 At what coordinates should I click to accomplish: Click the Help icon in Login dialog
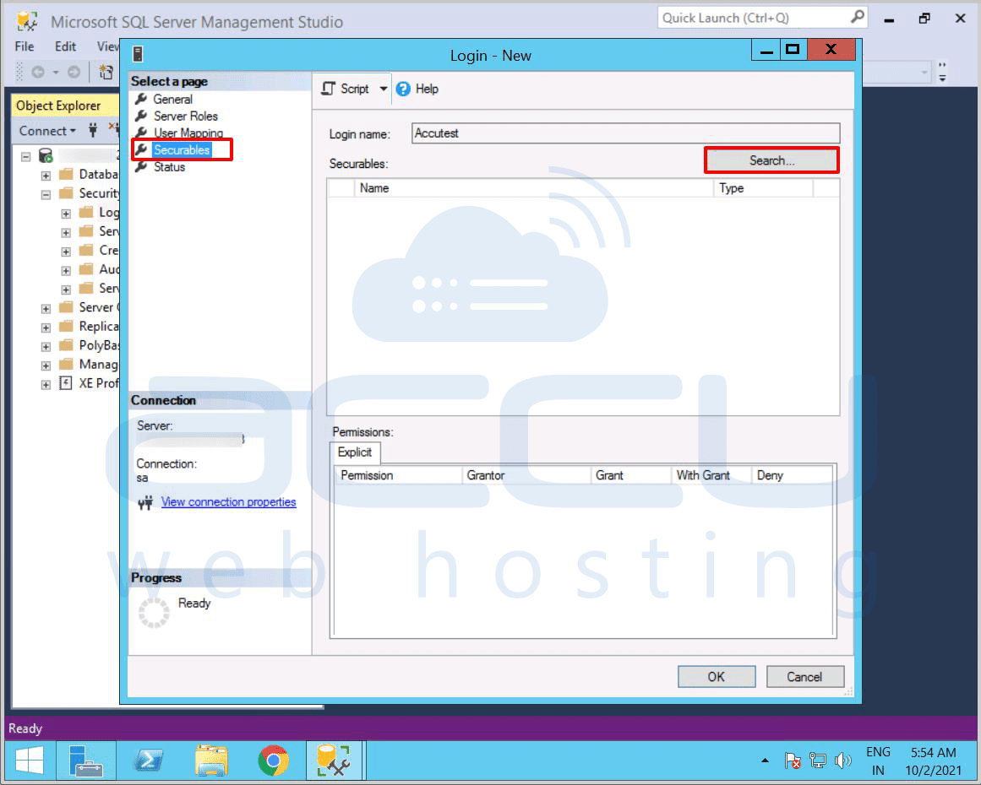tap(404, 89)
